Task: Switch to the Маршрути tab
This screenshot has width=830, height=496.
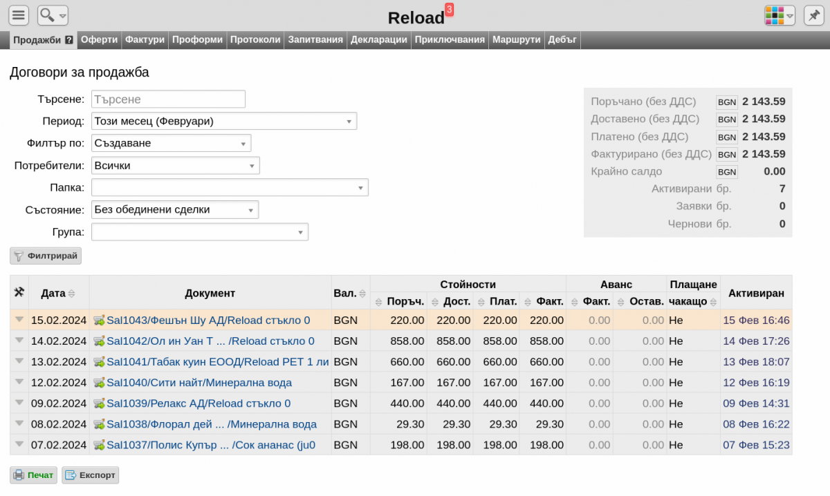Action: click(516, 40)
